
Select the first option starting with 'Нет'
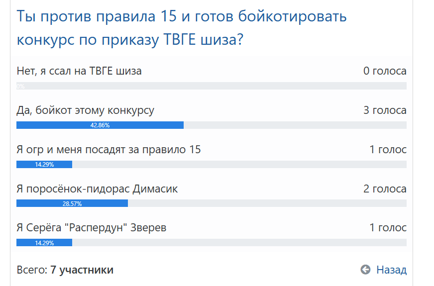[79, 71]
